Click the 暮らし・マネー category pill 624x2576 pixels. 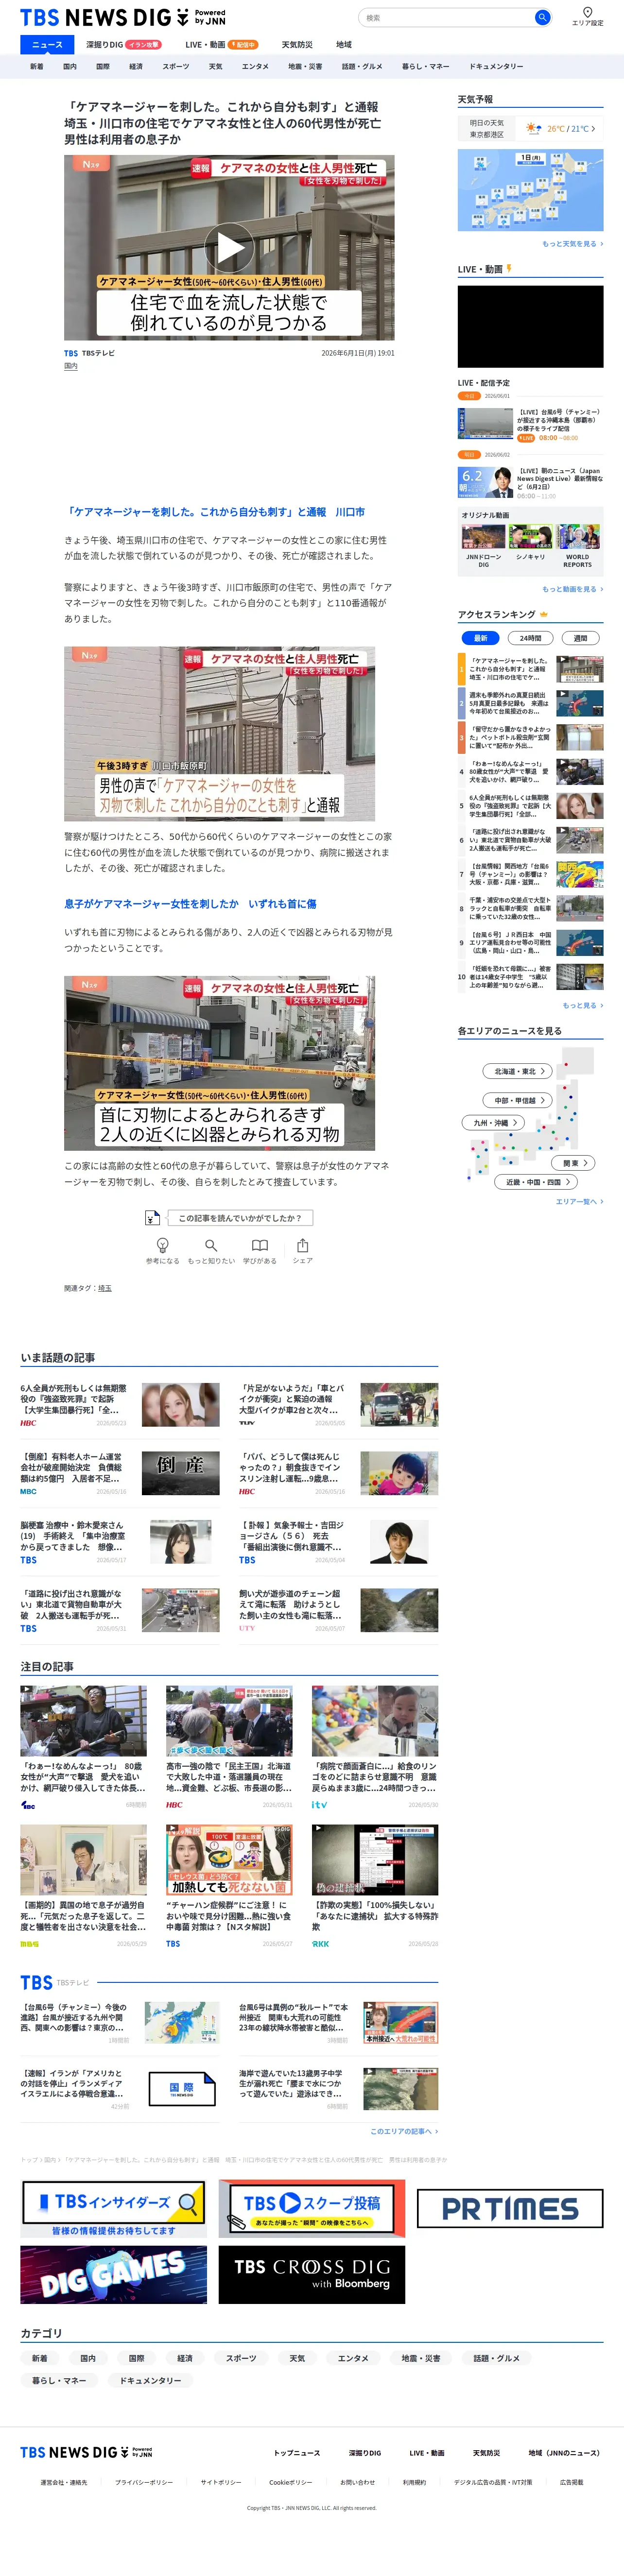click(x=58, y=2381)
